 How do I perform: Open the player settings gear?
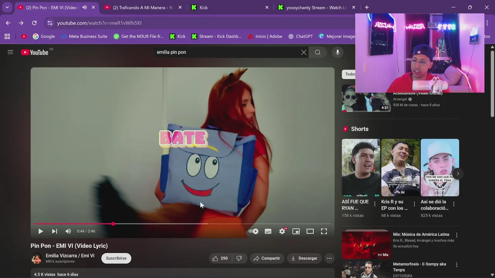pos(282,231)
